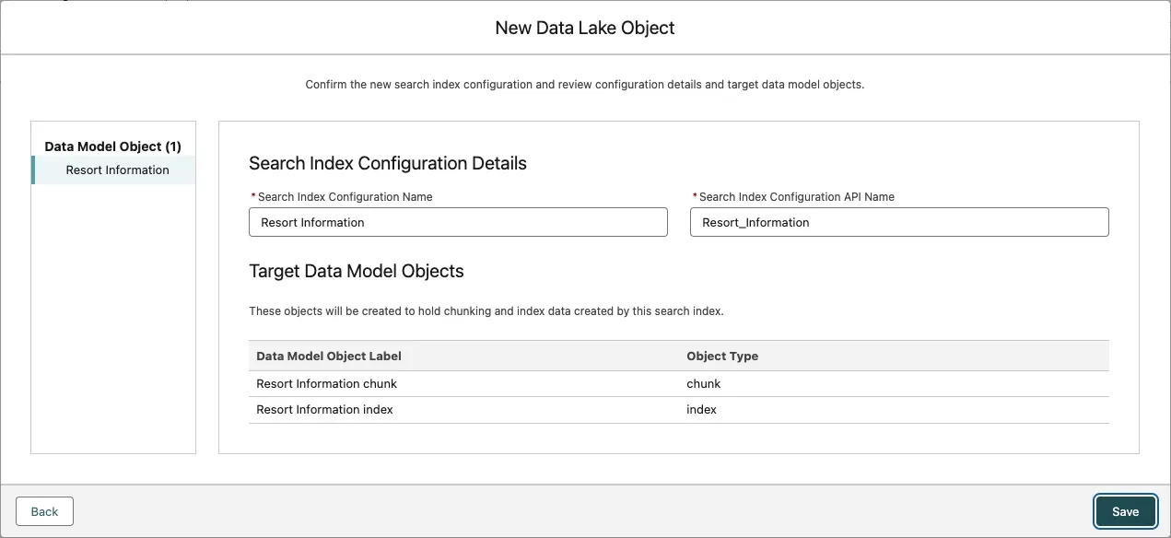Click the Data Model Object Label column header
Viewport: 1171px width, 538px height.
click(329, 356)
